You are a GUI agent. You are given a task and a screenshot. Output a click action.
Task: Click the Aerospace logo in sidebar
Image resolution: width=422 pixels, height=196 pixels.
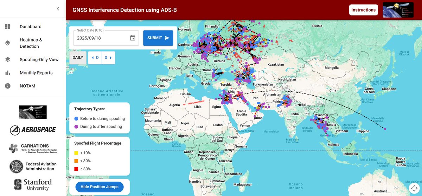pos(33,130)
